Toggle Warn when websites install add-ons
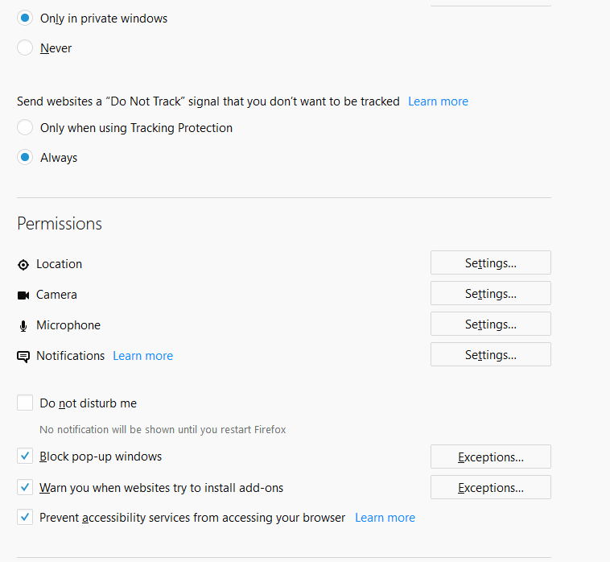Screen dimensions: 610x562 (25, 487)
